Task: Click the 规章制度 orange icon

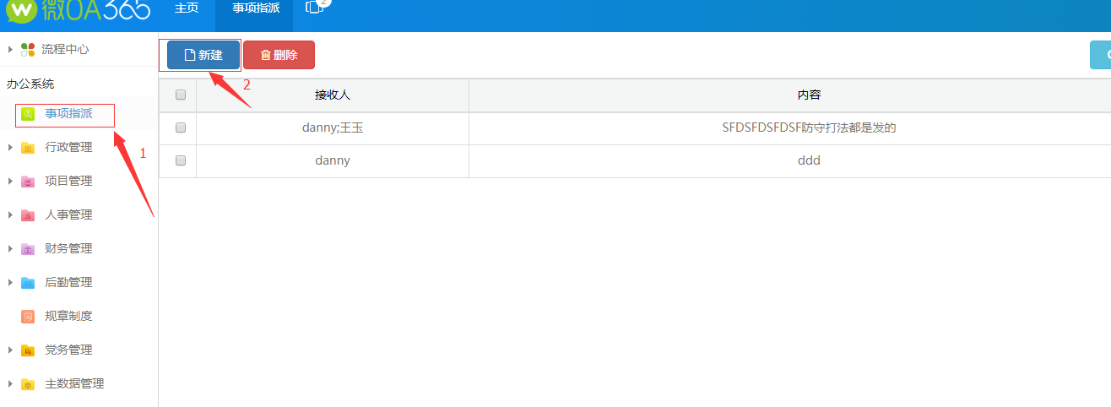Action: pos(28,317)
